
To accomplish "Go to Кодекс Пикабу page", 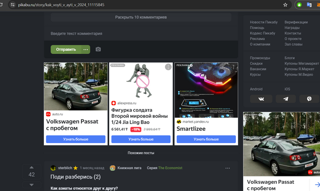I will click(x=262, y=33).
